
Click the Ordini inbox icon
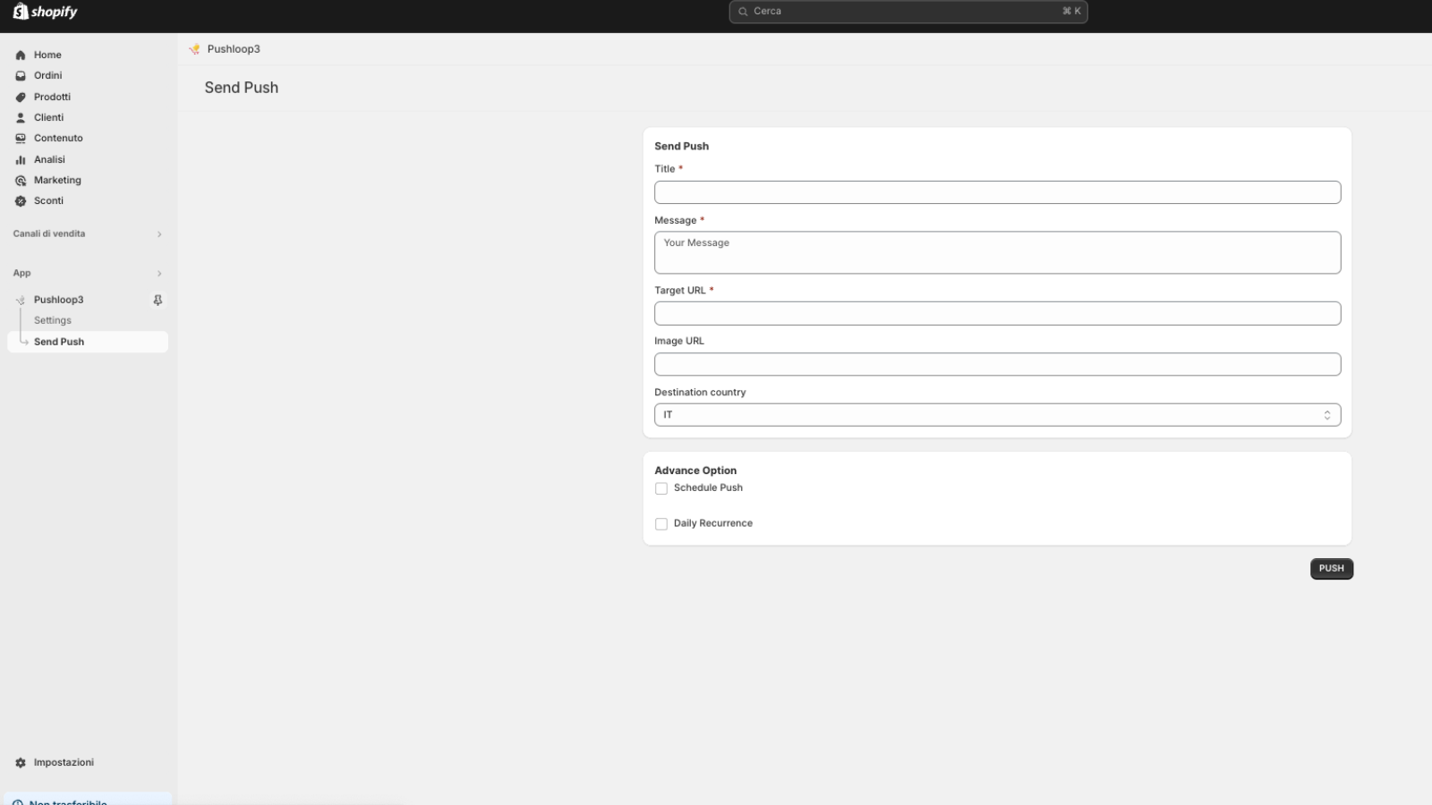click(21, 76)
